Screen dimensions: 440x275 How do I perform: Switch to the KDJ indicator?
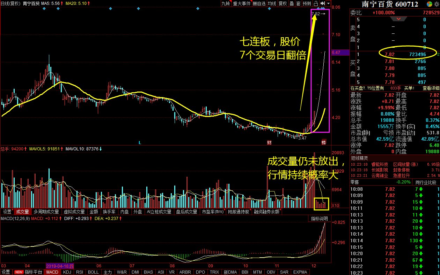[67, 272]
